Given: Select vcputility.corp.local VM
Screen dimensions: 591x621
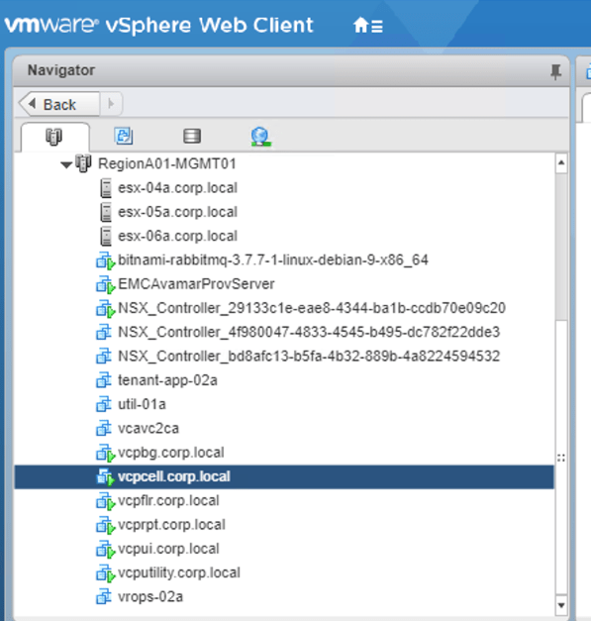Looking at the screenshot, I should click(179, 573).
